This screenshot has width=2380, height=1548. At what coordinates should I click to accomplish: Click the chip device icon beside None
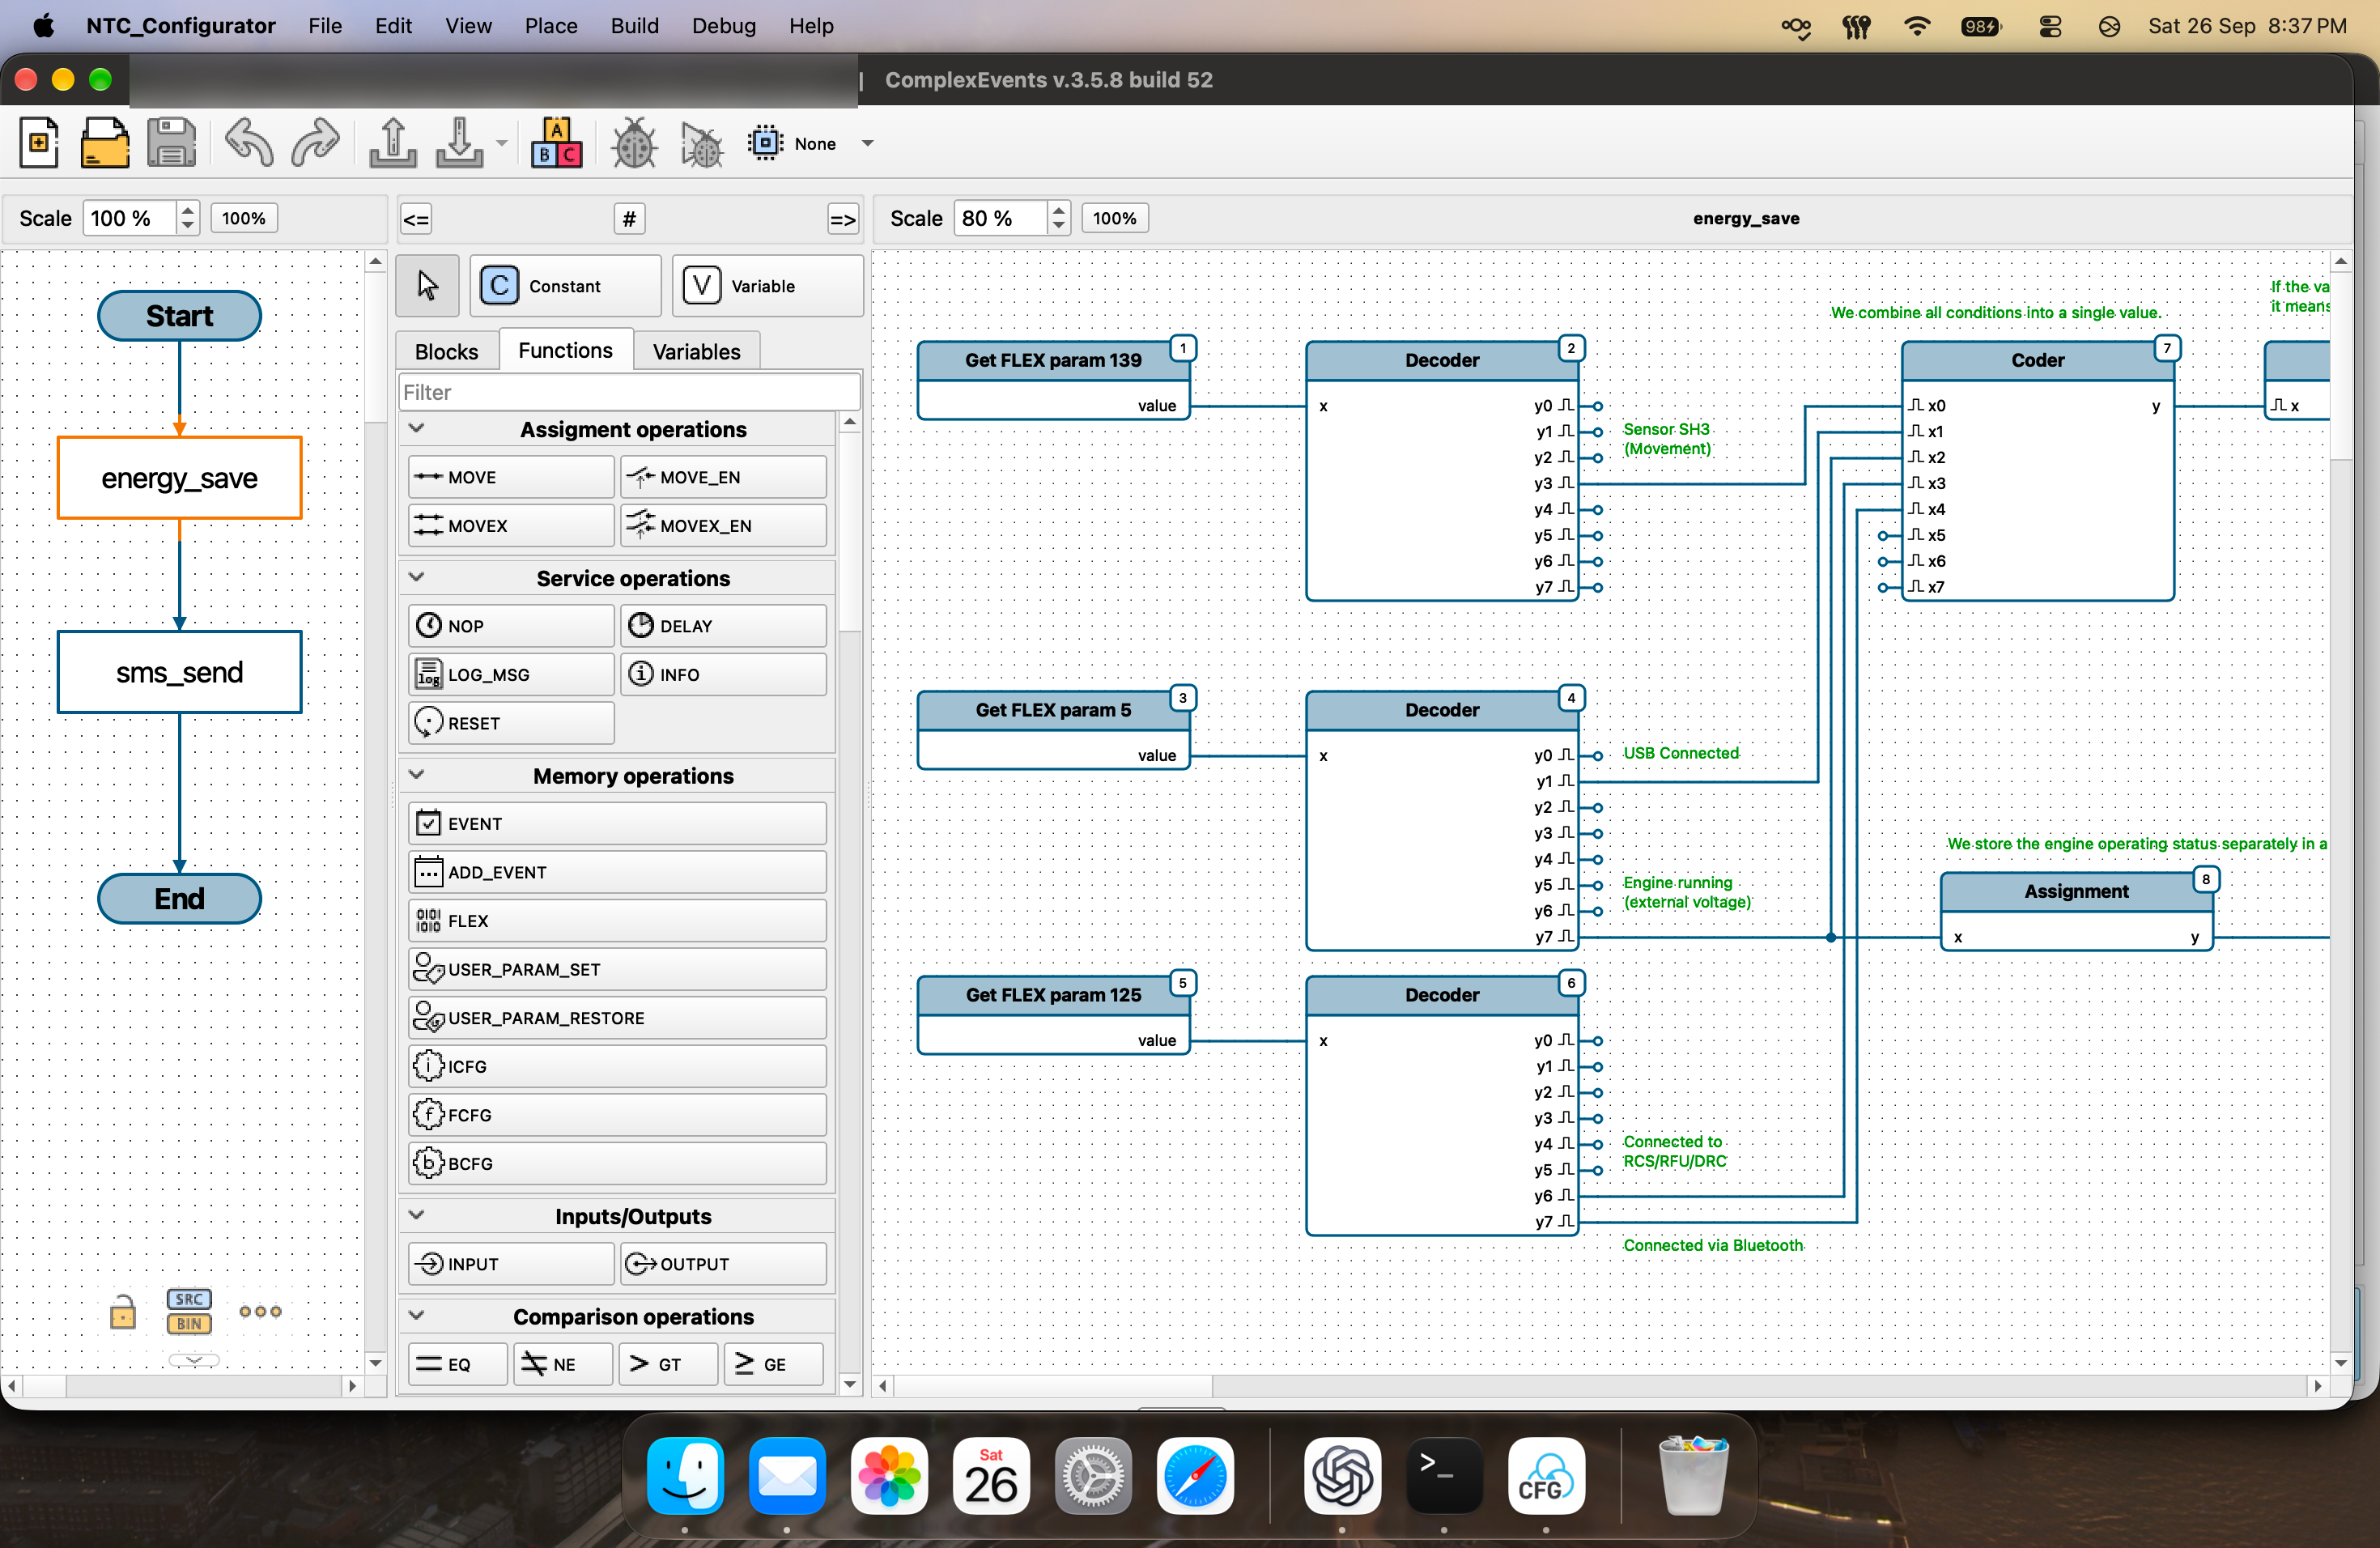(x=765, y=142)
